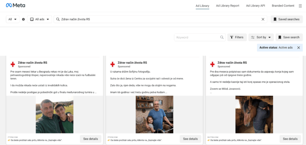Open the Ad Library Report tab
Image resolution: width=306 pixels, height=145 pixels.
coord(228,6)
